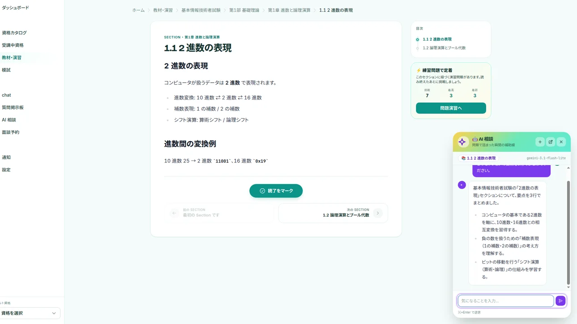Viewport: 577px width, 324px height.
Task: Open 第1部 基礎理論 breadcrumb
Action: pos(244,10)
